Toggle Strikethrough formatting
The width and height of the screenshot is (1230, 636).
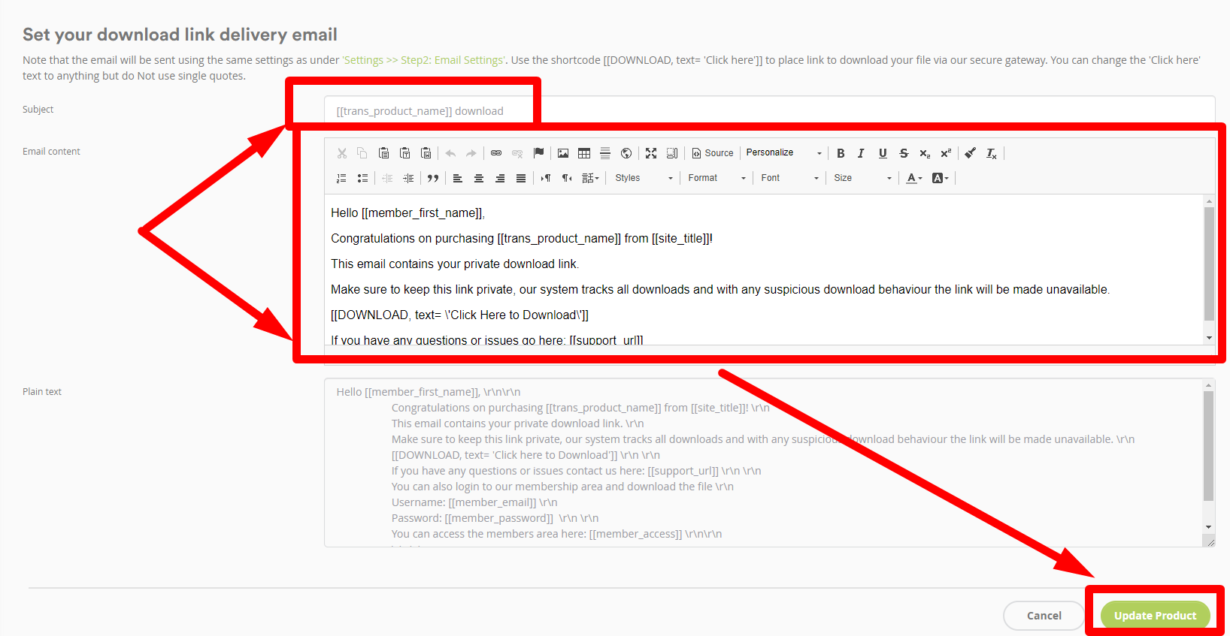[904, 153]
